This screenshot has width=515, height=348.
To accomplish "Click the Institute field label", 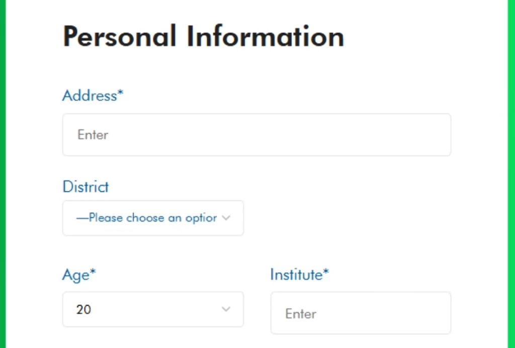I will [x=296, y=275].
